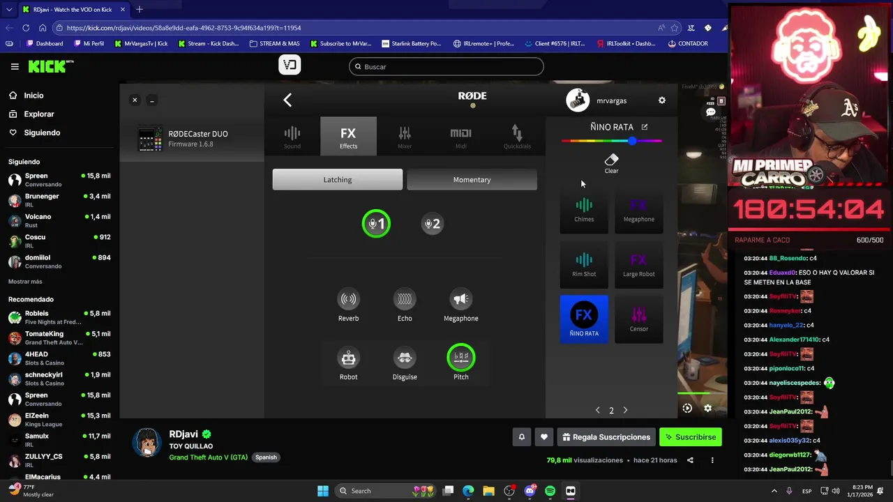
Task: Reload the browser page
Action: pos(26,28)
